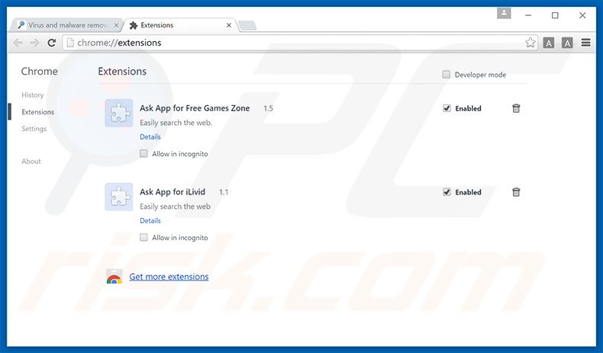Click the page icon in the address bar

point(70,43)
